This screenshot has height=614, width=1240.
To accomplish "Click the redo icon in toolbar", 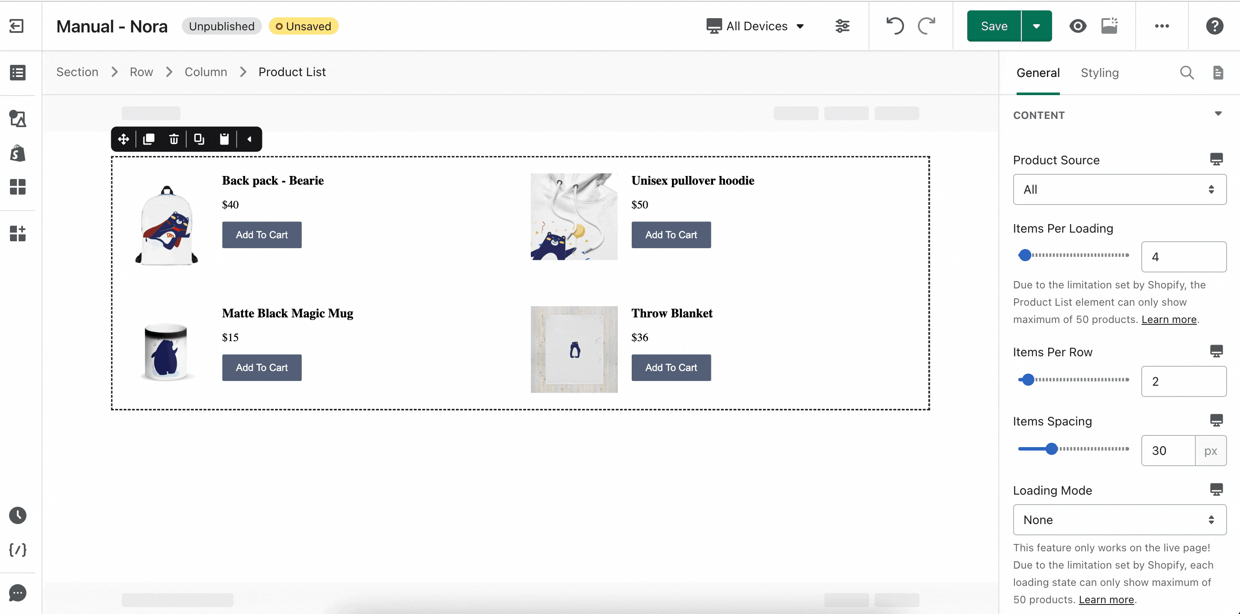I will pyautogui.click(x=927, y=25).
